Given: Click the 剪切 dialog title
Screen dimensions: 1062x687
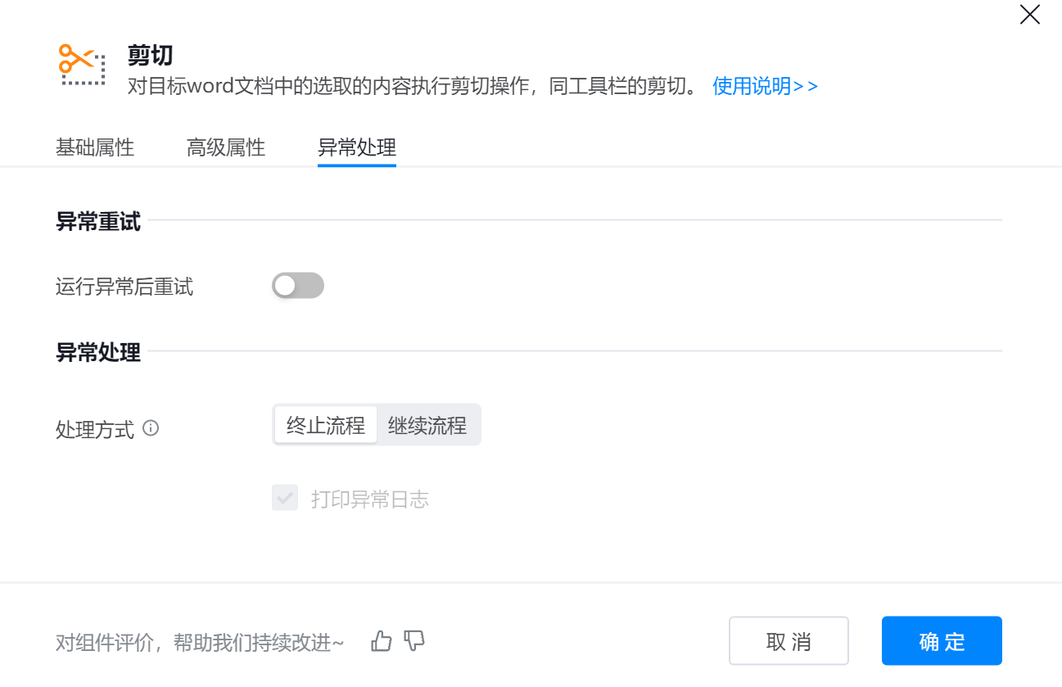Looking at the screenshot, I should pyautogui.click(x=151, y=55).
